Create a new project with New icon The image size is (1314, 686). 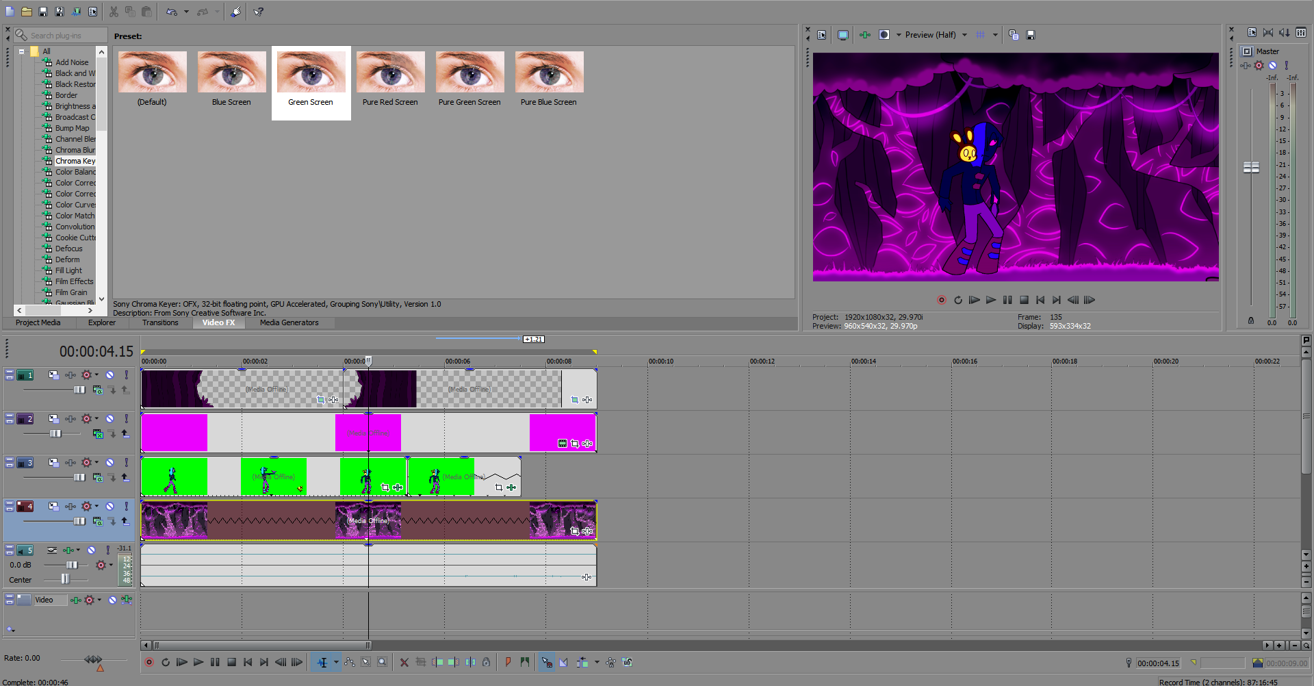coord(10,12)
